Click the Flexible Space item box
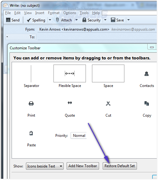The height and width of the screenshot is (180, 158). [70, 73]
